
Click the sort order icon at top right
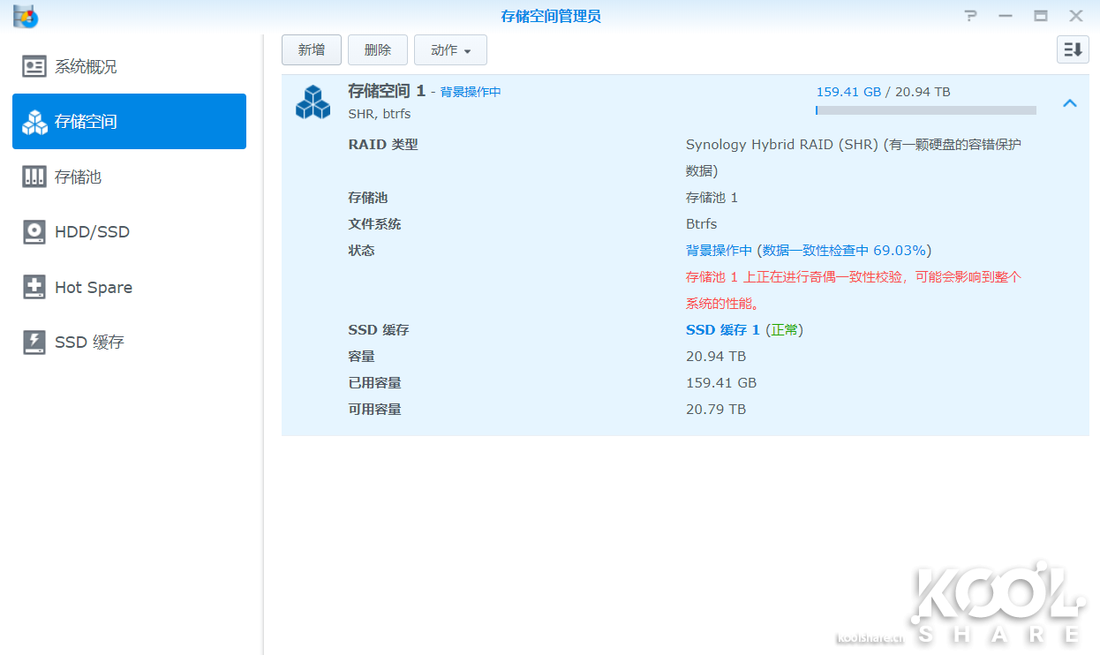coord(1073,50)
